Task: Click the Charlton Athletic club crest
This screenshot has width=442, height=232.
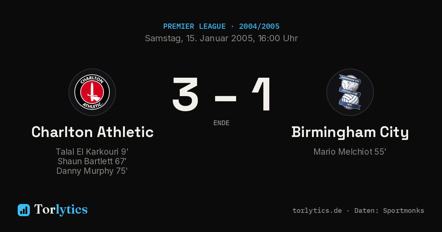Action: tap(92, 92)
